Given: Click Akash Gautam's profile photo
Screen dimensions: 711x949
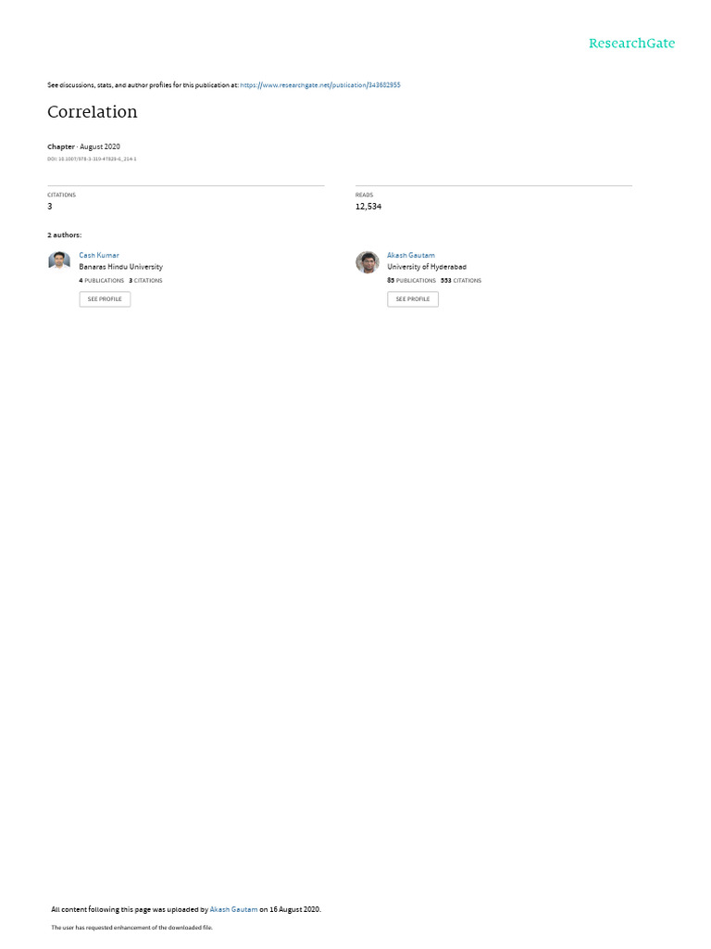Looking at the screenshot, I should click(367, 262).
